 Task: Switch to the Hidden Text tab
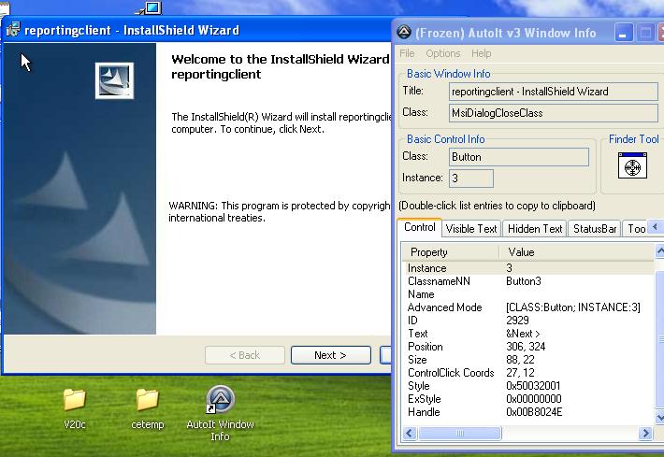click(535, 228)
